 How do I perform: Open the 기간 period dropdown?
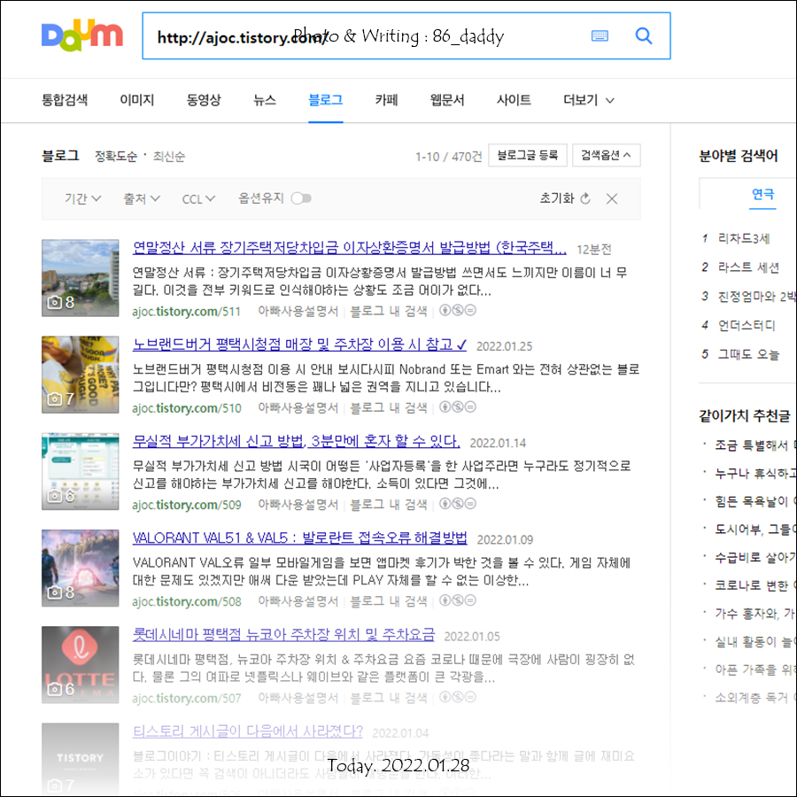82,198
